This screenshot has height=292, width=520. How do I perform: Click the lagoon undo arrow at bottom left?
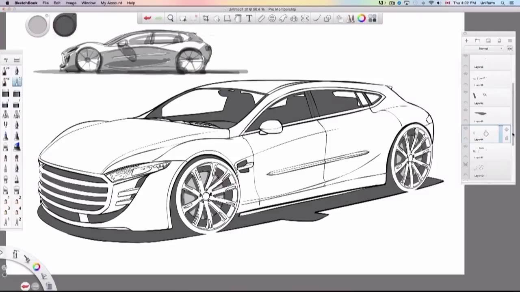pyautogui.click(x=25, y=286)
